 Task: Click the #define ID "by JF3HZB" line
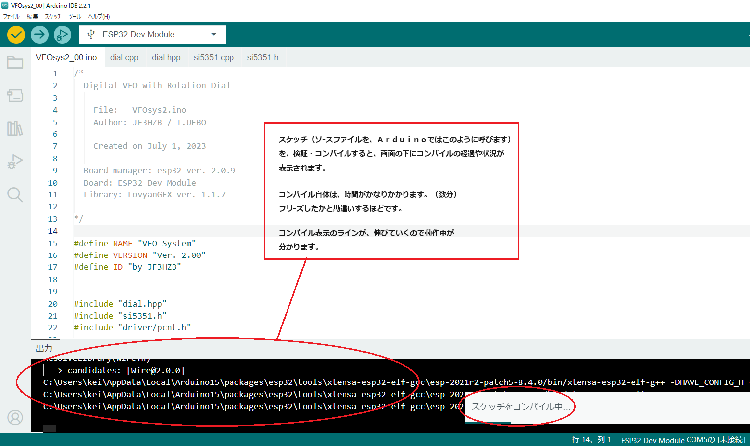click(127, 267)
